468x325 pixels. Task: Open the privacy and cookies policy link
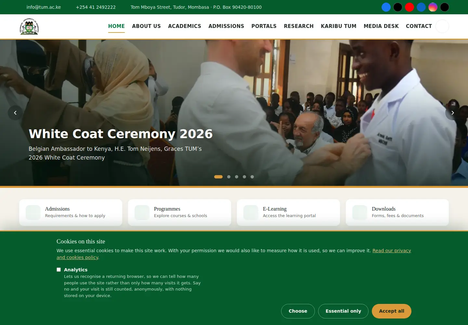click(x=234, y=254)
